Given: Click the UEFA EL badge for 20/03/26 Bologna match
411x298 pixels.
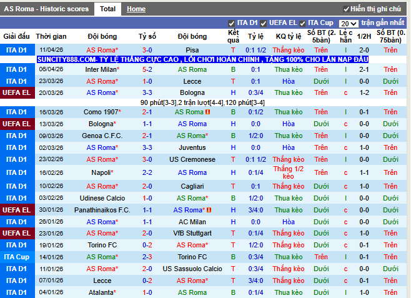Looking at the screenshot, I should click(x=16, y=92).
